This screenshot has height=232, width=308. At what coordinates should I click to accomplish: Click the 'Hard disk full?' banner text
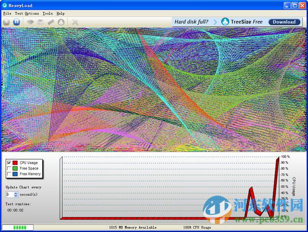[191, 22]
